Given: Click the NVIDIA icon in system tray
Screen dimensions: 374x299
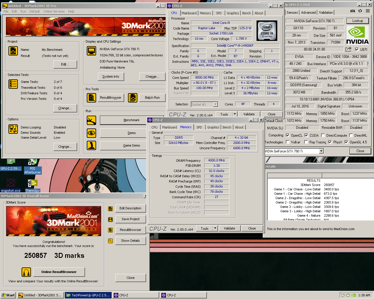Looking at the screenshot, I should pyautogui.click(x=353, y=295).
